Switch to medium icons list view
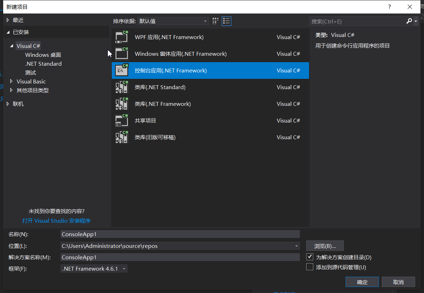 click(226, 21)
